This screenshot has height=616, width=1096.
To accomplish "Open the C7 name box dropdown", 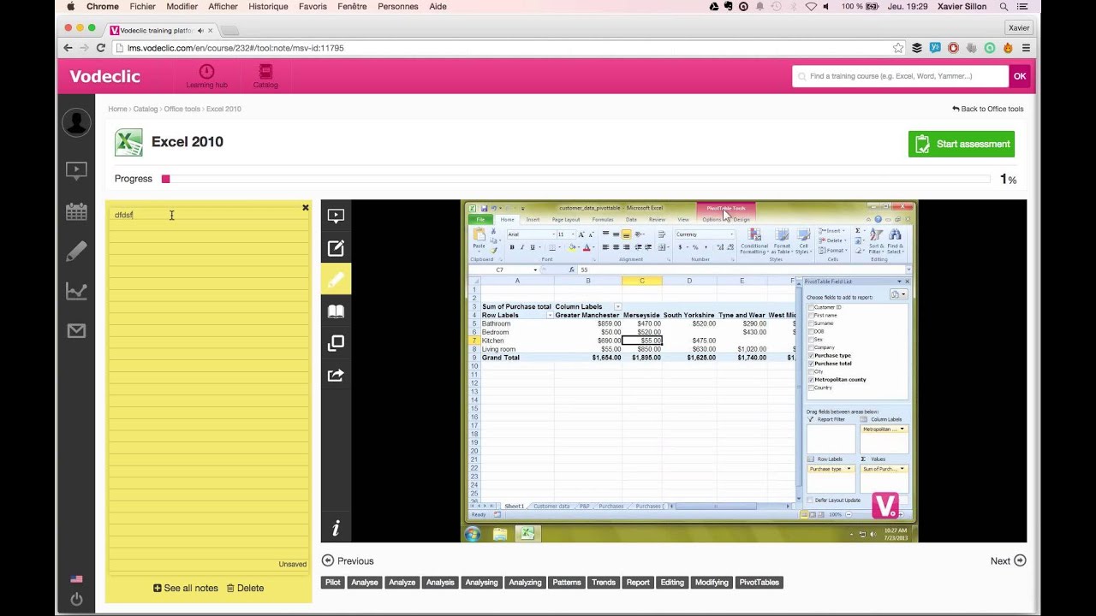I will click(535, 269).
